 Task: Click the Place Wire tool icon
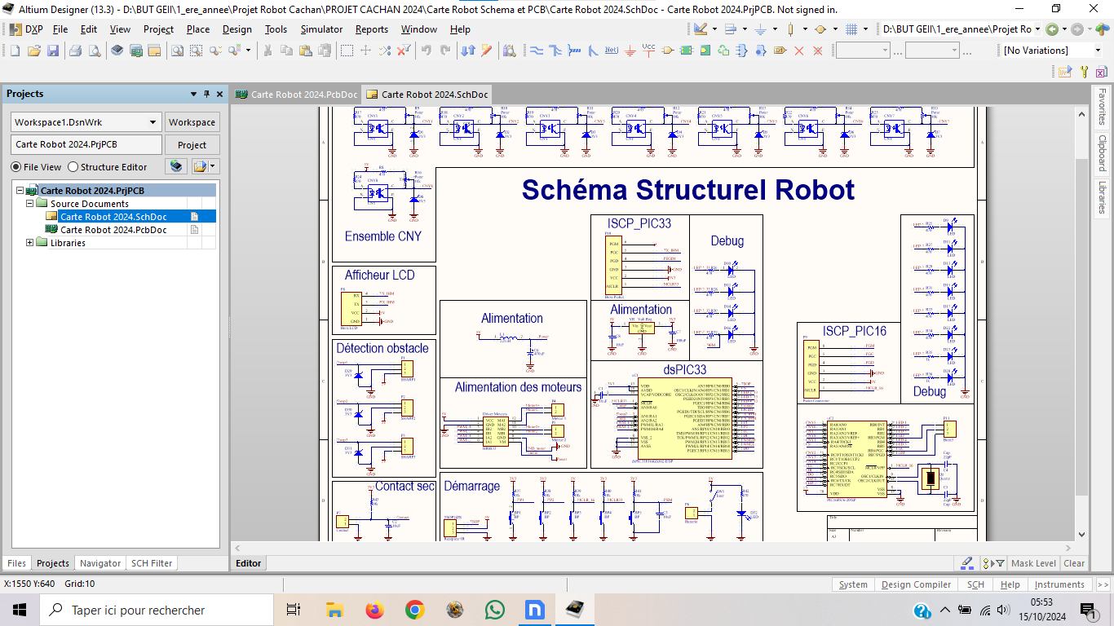click(537, 51)
